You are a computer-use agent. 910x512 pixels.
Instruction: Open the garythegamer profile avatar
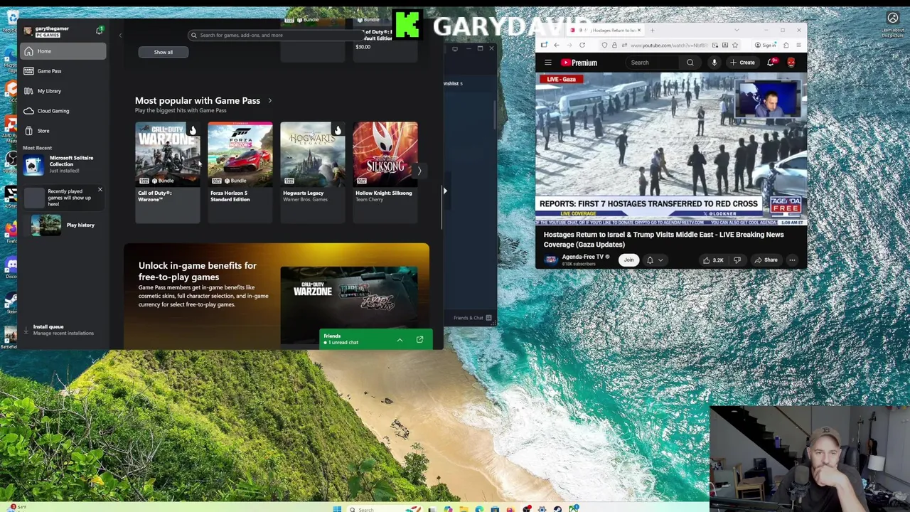coord(28,31)
